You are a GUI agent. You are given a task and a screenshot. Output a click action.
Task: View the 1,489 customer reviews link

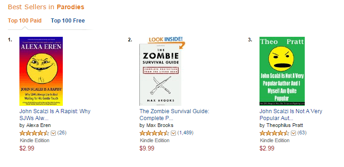[x=185, y=132]
